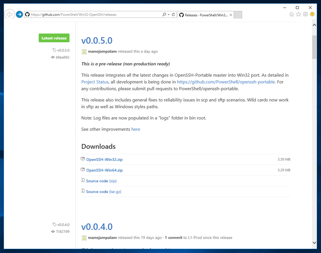The width and height of the screenshot is (321, 253).
Task: Click the GitHub favicon in address bar
Action: tap(27, 15)
